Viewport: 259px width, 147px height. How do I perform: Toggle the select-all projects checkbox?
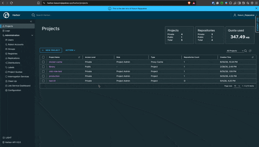(43, 57)
